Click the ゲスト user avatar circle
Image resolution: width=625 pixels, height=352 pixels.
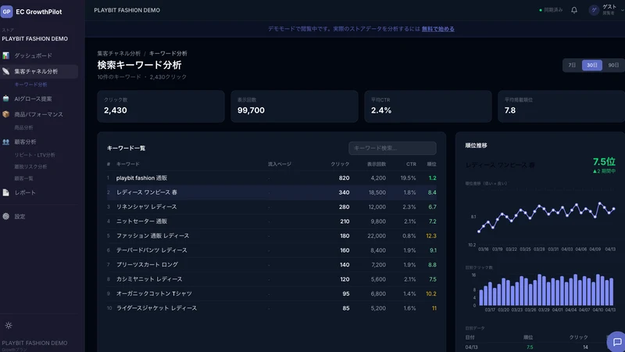pyautogui.click(x=594, y=10)
